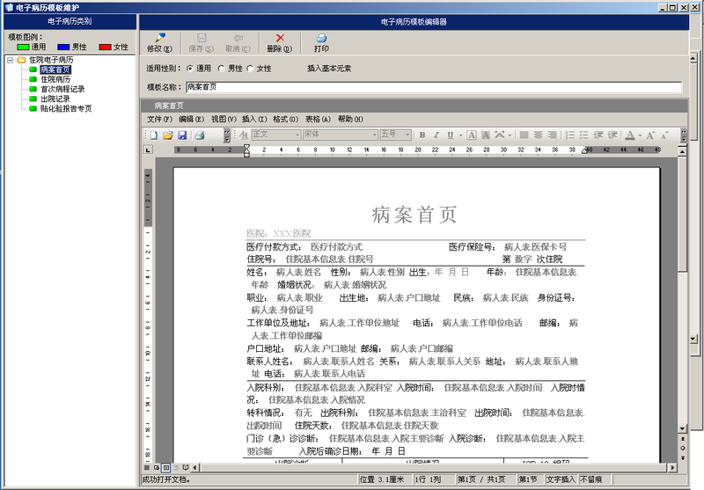Create a new document with the blank page icon
Viewport: 704px width, 490px height.
tap(154, 135)
